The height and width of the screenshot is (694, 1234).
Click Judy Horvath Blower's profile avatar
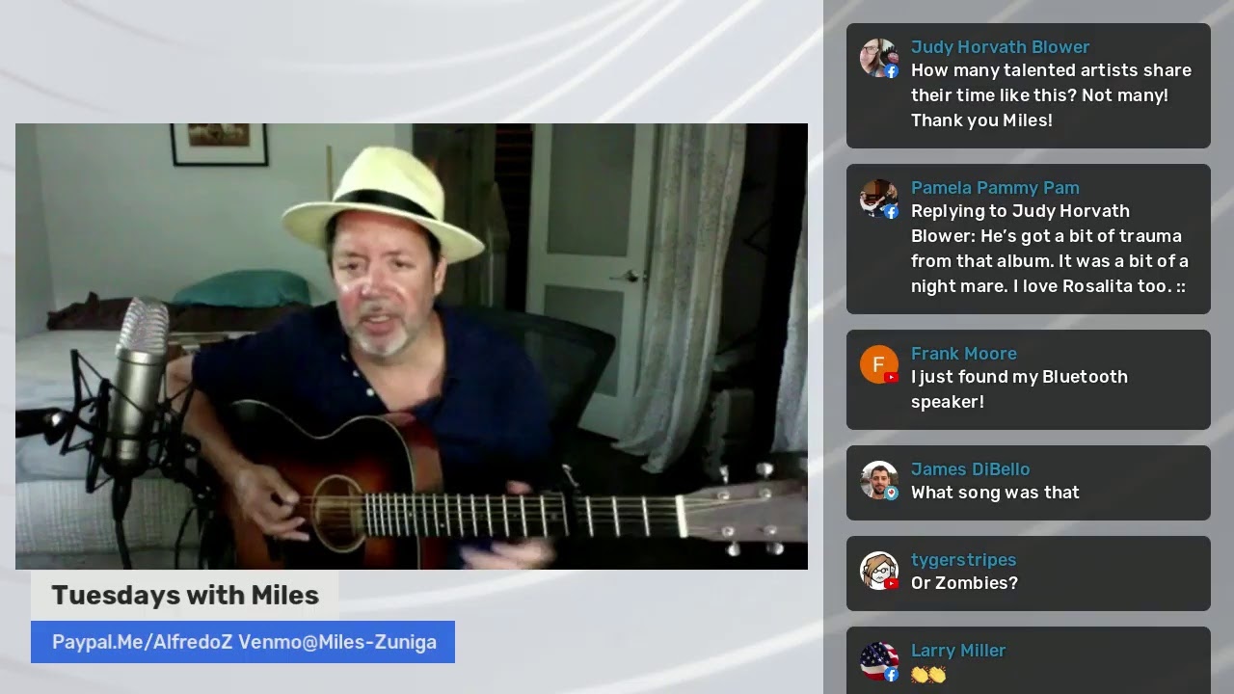[878, 58]
